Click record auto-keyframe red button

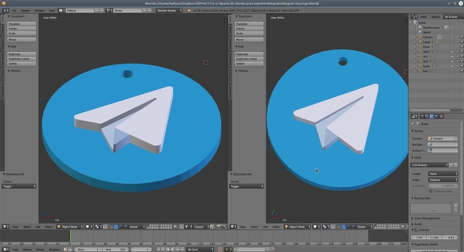(220, 249)
